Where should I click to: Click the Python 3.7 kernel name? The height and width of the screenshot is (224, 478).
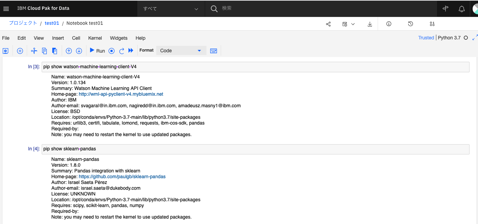[x=449, y=38]
